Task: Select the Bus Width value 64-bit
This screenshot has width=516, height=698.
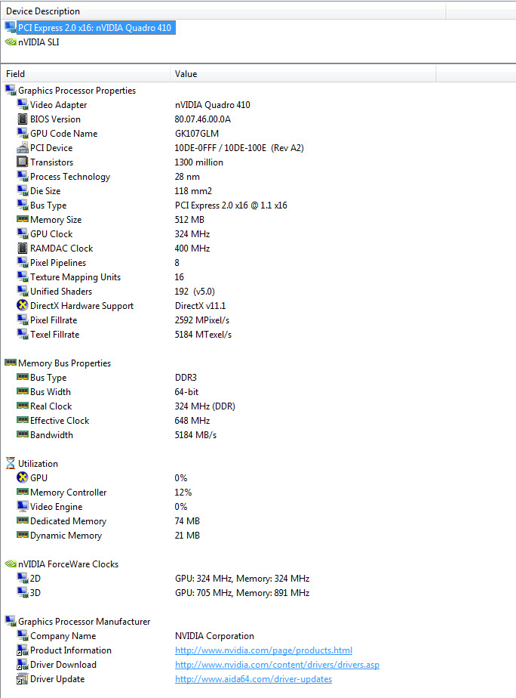Action: point(186,392)
